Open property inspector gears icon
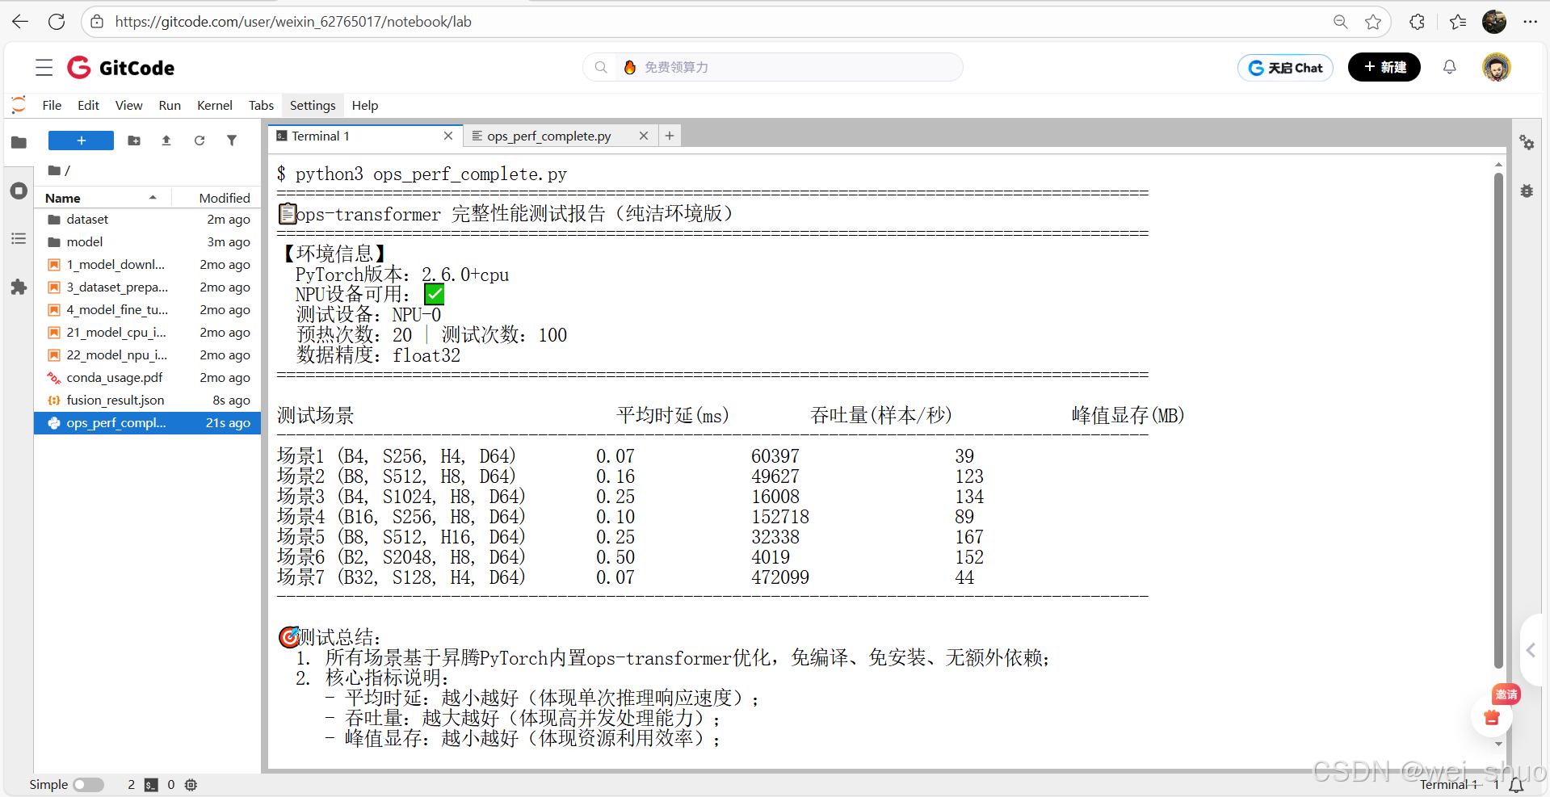The image size is (1550, 797). [1527, 143]
